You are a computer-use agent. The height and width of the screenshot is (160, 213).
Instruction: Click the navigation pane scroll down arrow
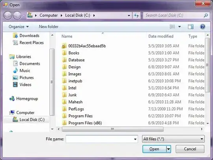(52, 129)
